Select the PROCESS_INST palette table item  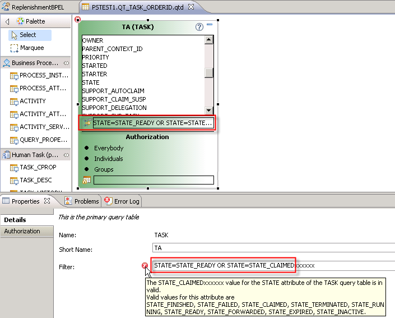click(x=39, y=75)
